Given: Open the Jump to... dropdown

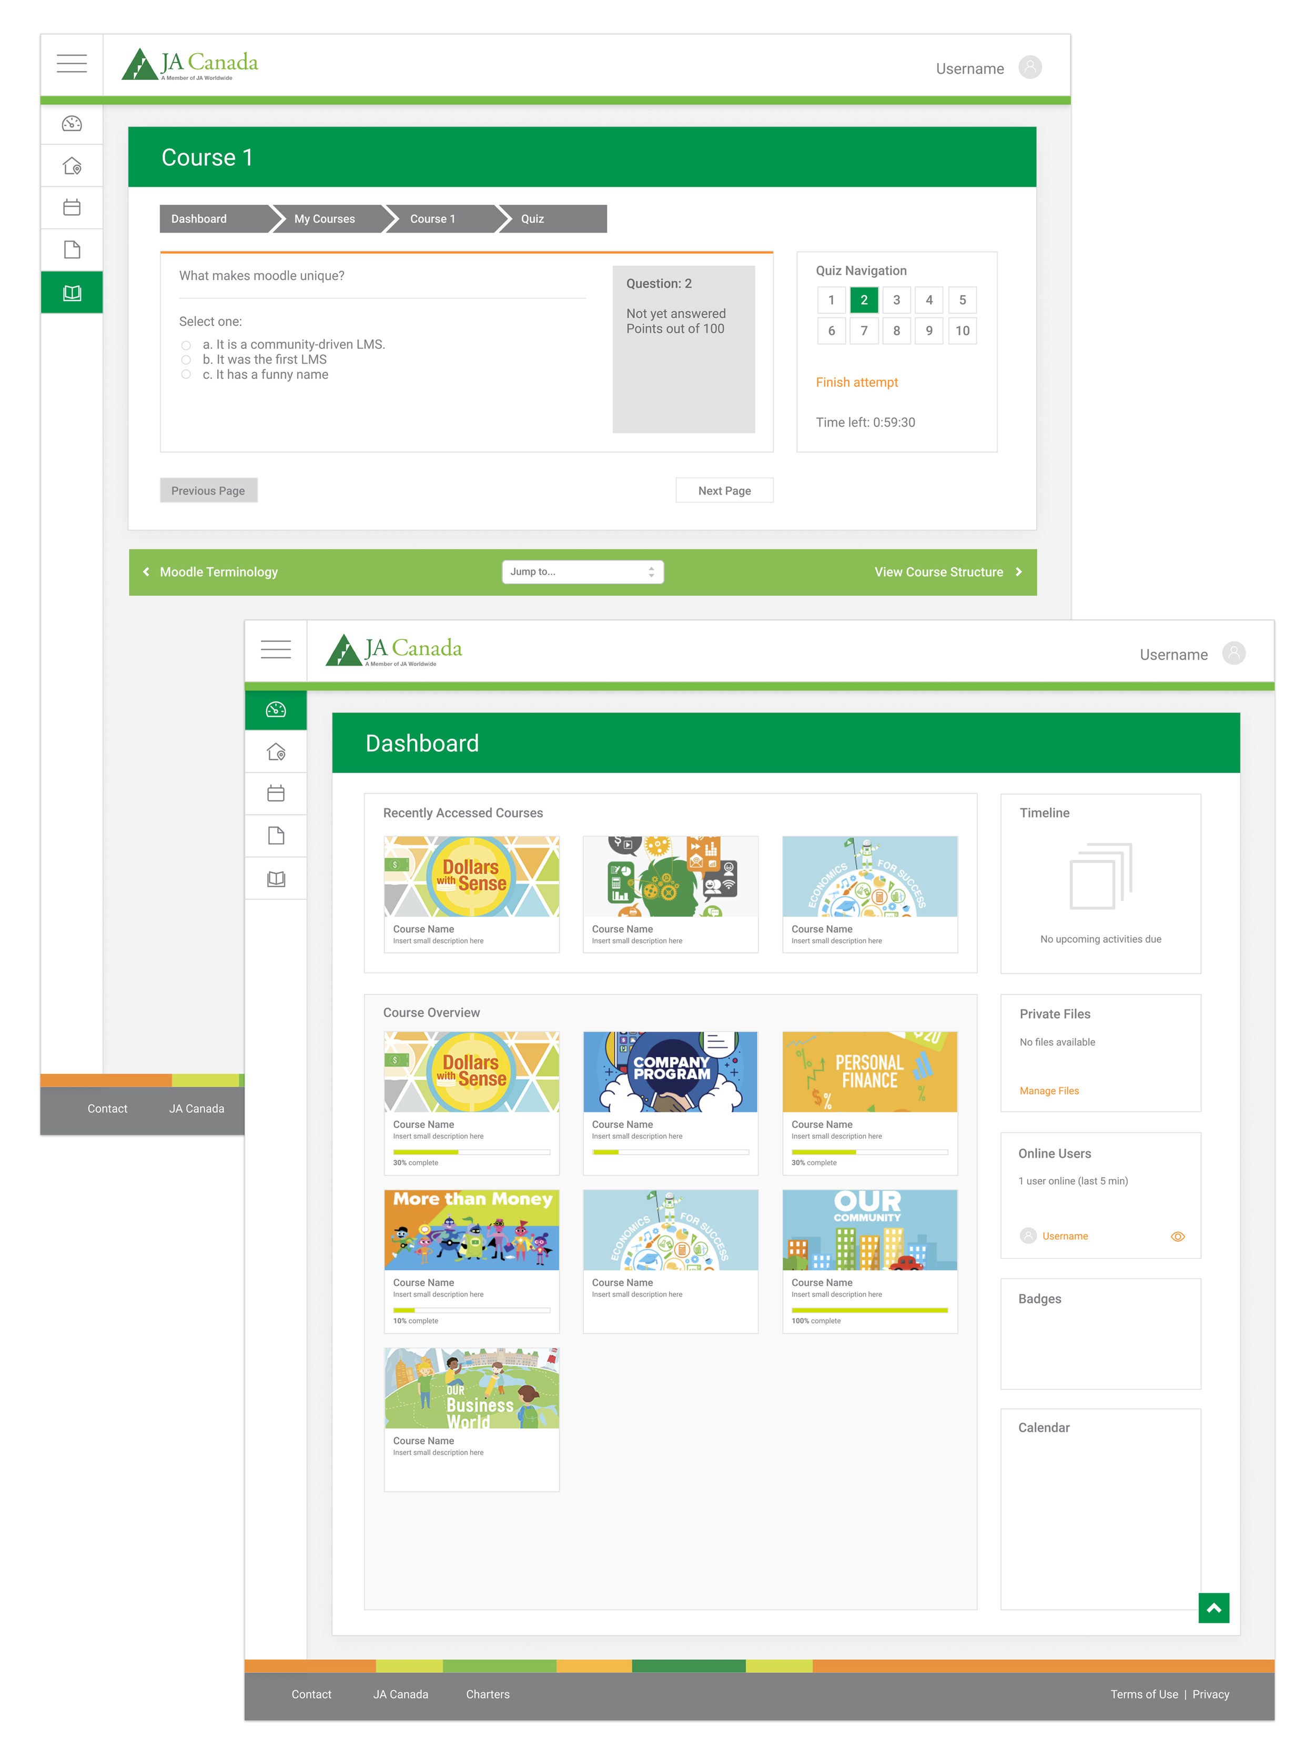Looking at the screenshot, I should (x=582, y=572).
